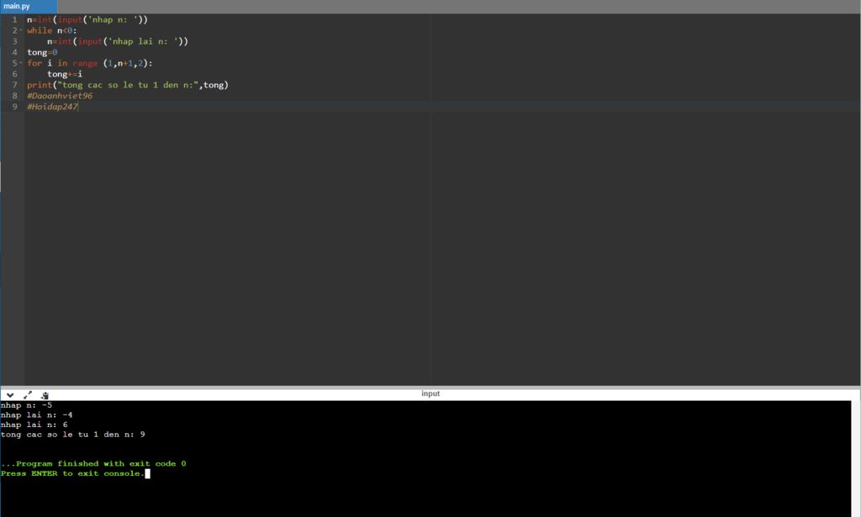
Task: Click line number 7 in the gutter
Action: 15,85
